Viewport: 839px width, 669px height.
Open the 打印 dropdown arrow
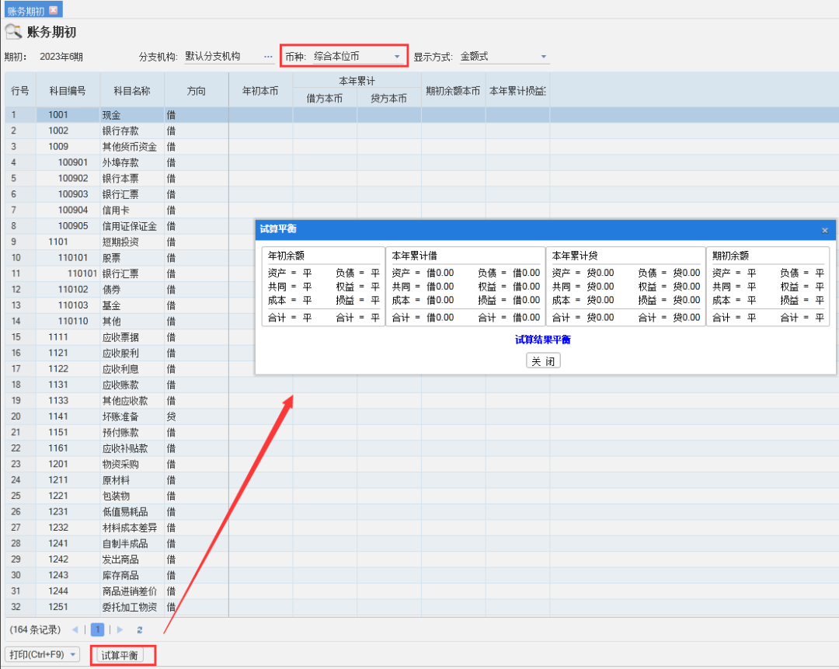coord(73,654)
